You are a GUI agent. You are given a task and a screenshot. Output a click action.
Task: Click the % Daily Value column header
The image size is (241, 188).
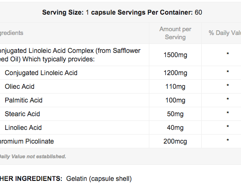(225, 33)
